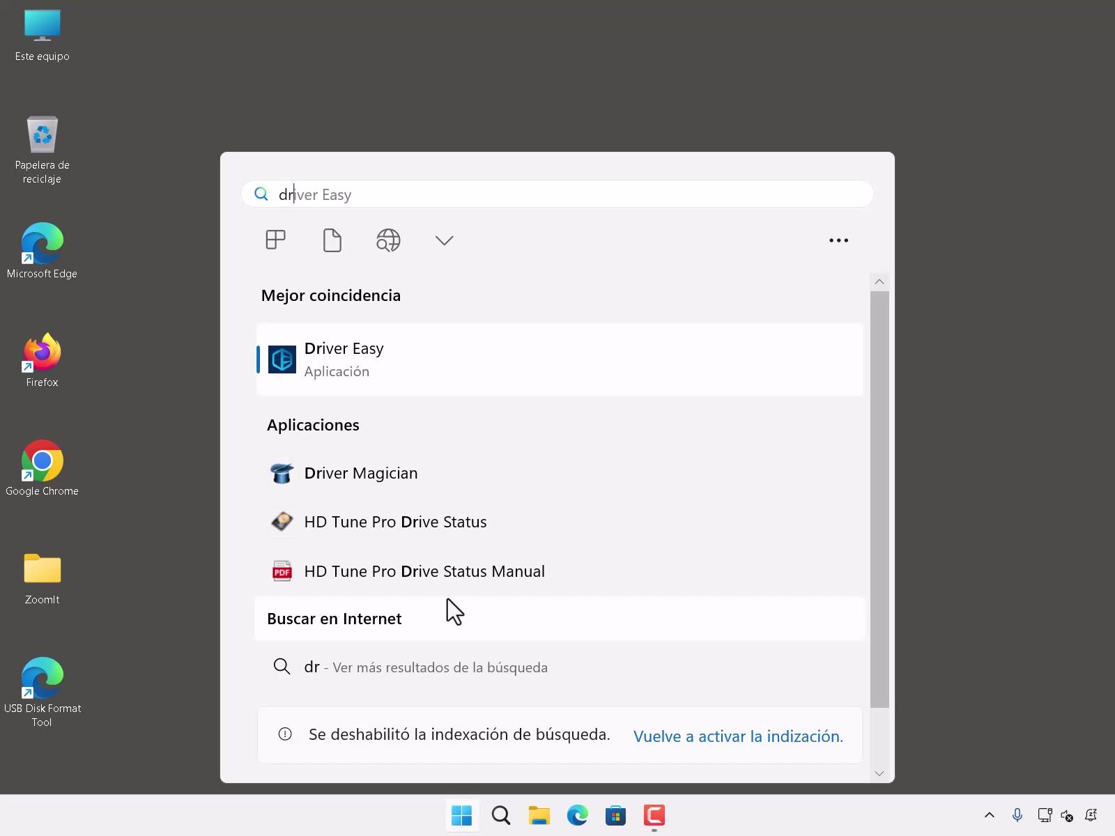Open the HD Tune Pro Drive Status Manual PDF
1115x836 pixels.
coord(560,571)
